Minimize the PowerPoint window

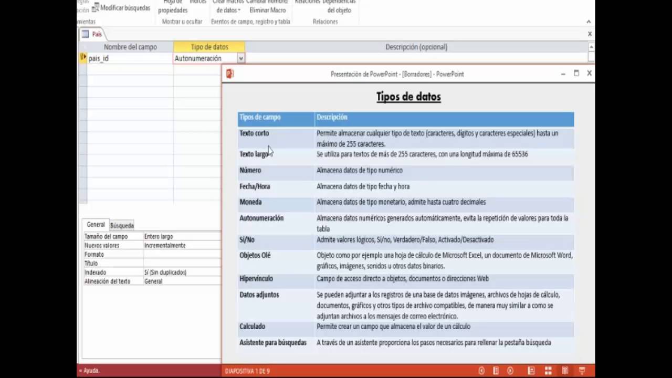tap(563, 74)
